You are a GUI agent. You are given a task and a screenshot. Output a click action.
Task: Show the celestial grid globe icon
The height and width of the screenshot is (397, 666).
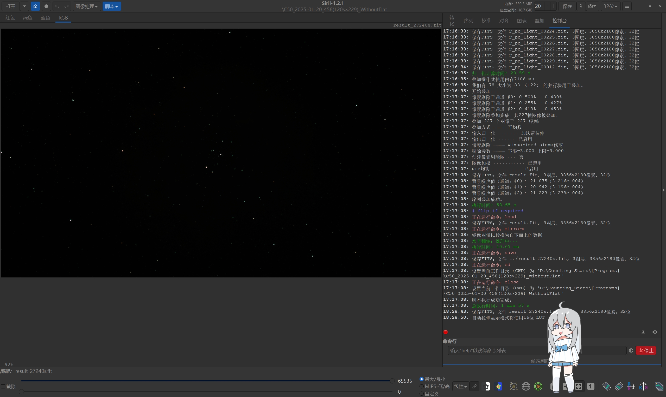pyautogui.click(x=526, y=387)
